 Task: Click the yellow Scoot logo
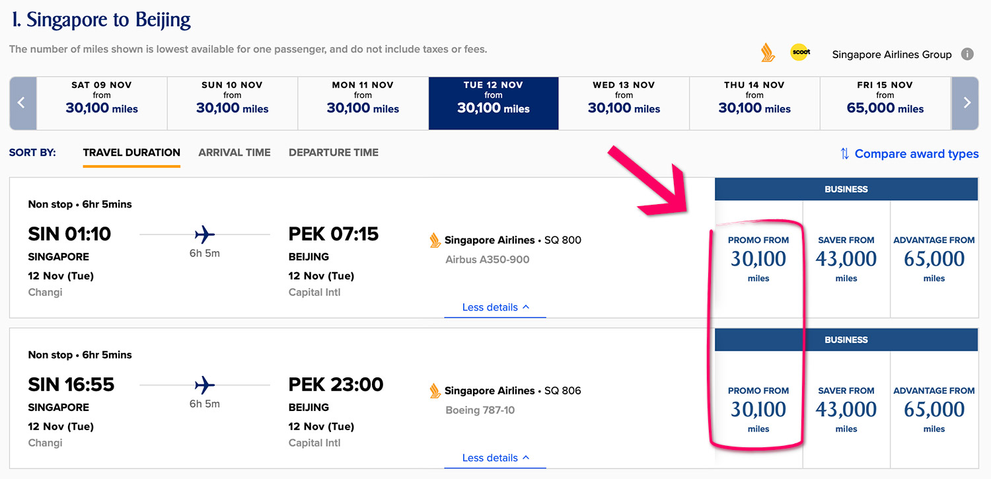click(800, 53)
